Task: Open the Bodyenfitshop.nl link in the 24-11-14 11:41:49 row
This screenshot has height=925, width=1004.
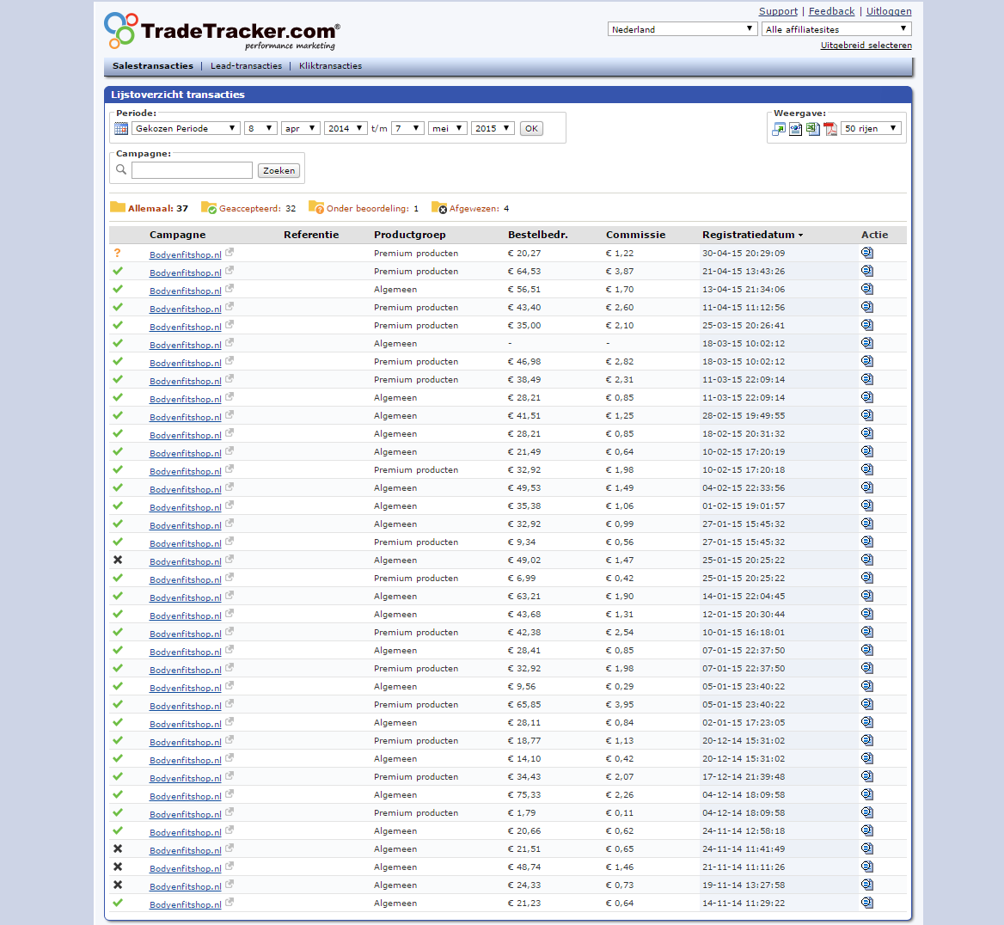Action: pyautogui.click(x=185, y=850)
